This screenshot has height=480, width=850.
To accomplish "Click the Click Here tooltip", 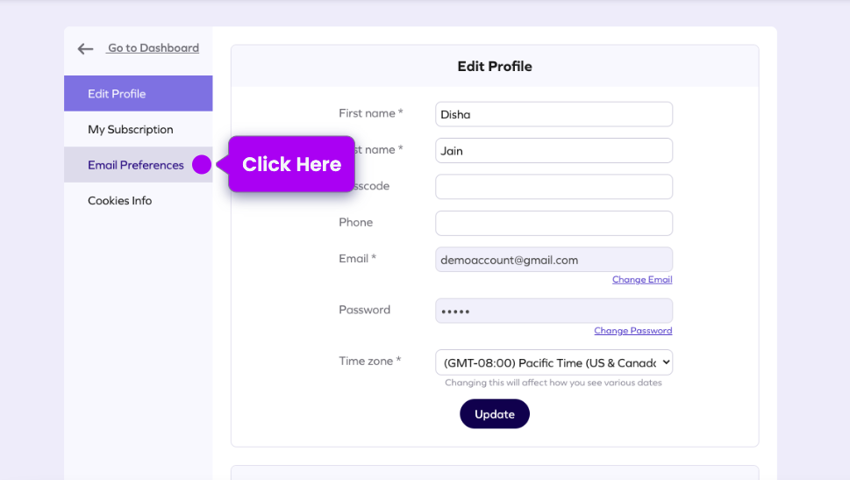I will (x=291, y=164).
